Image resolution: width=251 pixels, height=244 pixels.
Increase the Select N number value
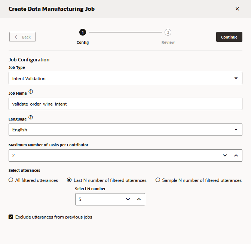pos(139,199)
